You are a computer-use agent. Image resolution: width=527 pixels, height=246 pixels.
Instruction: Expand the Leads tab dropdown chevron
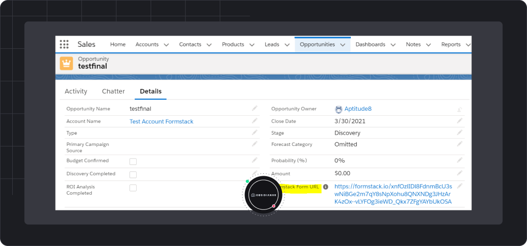coord(287,45)
